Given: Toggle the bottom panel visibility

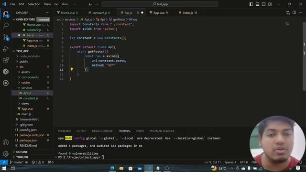Looking at the screenshot, I should 257,4.
